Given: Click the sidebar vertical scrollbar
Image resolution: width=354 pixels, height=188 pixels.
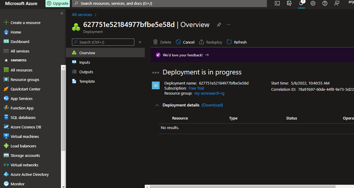Looking at the screenshot, I should (63, 111).
